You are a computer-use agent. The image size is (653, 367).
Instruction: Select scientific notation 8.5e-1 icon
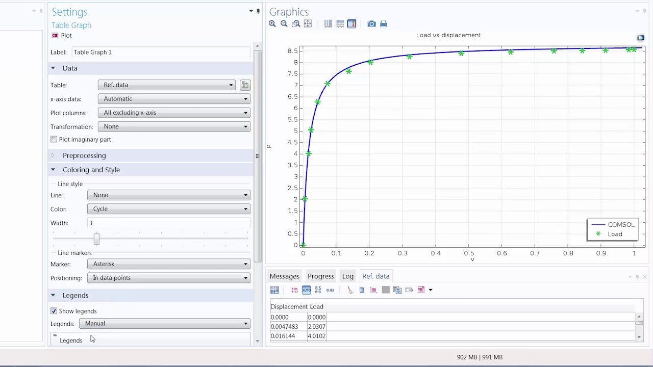(x=318, y=290)
